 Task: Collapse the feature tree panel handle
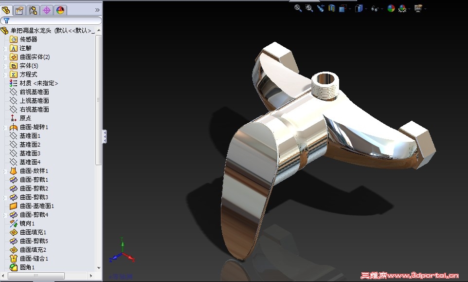click(x=105, y=136)
